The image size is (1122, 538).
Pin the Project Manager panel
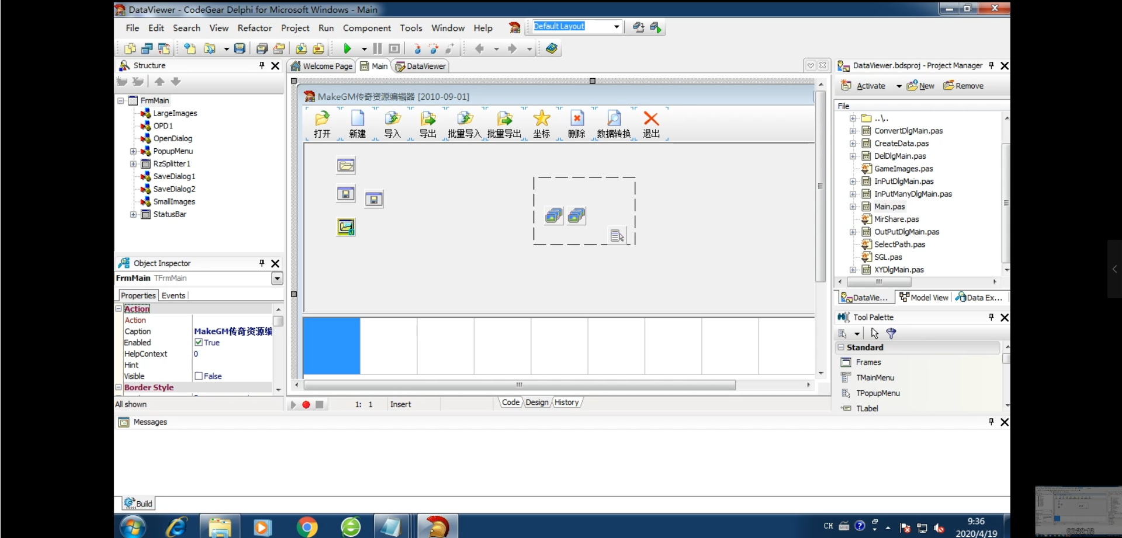point(991,65)
